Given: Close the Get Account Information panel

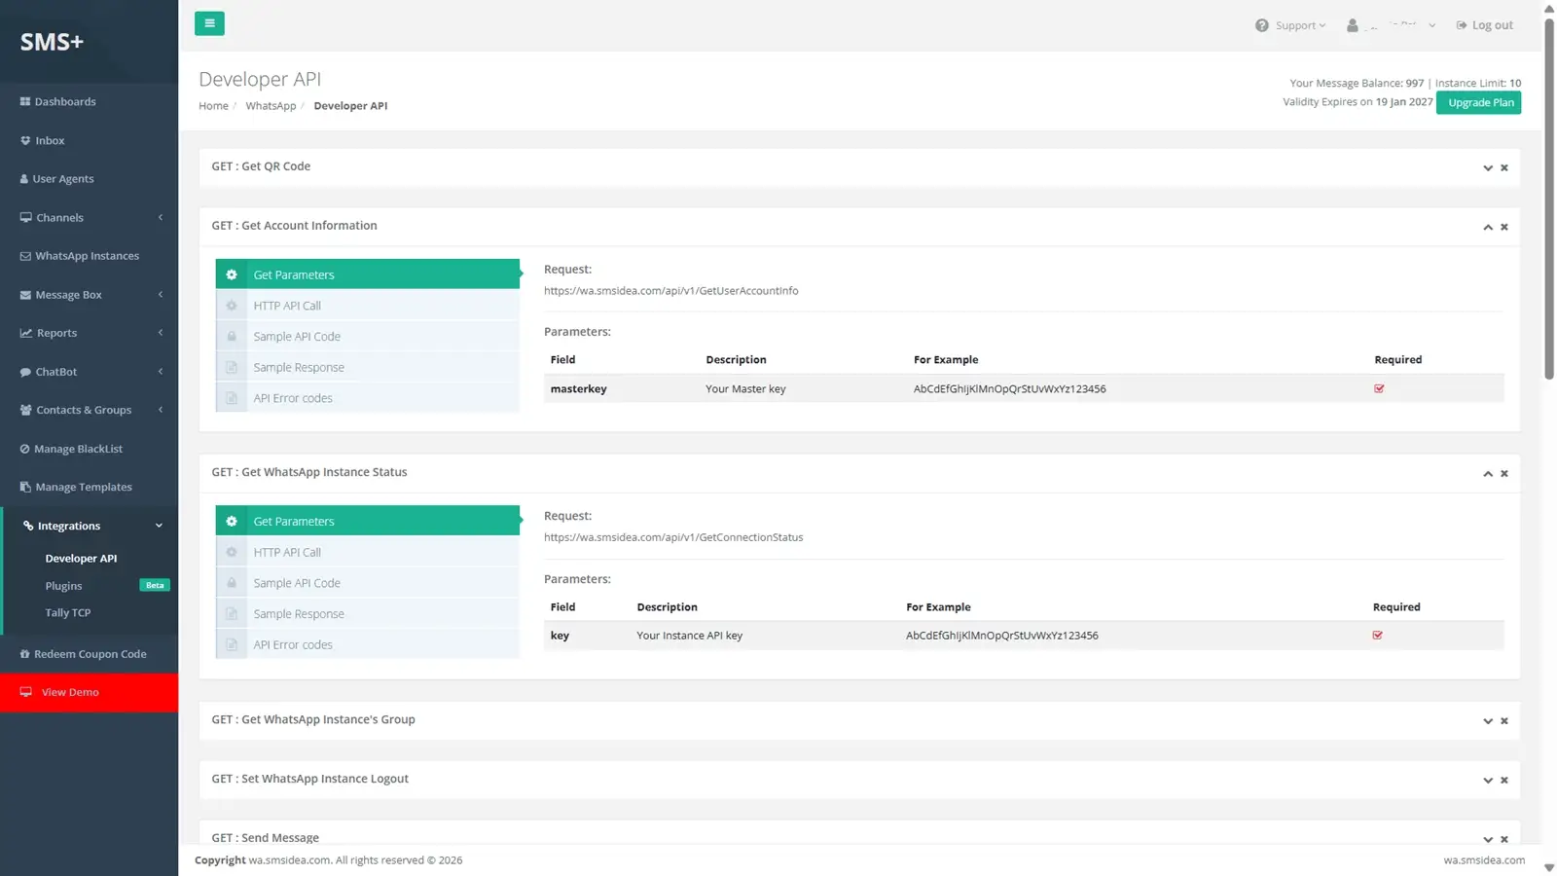Looking at the screenshot, I should 1504,227.
